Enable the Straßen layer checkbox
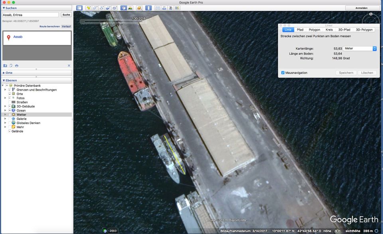Viewport: 383px width, 234px height. click(10, 102)
